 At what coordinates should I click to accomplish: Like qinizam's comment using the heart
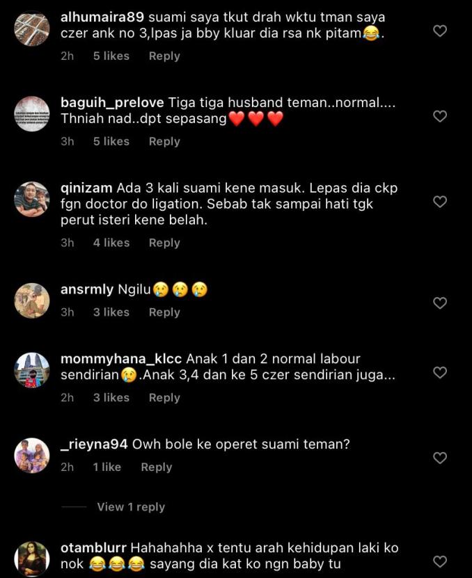(440, 202)
